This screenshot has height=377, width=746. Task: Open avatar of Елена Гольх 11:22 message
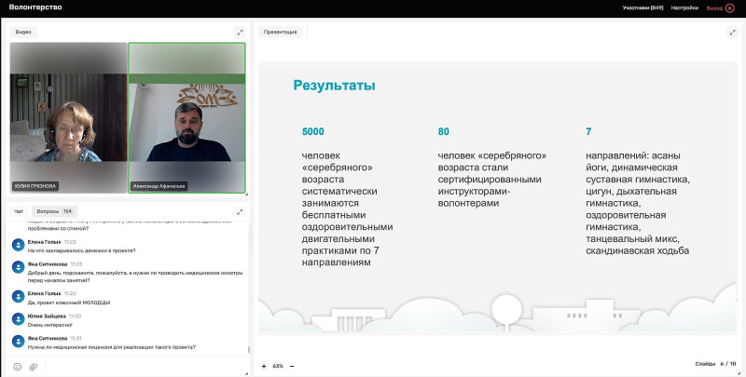coord(18,245)
